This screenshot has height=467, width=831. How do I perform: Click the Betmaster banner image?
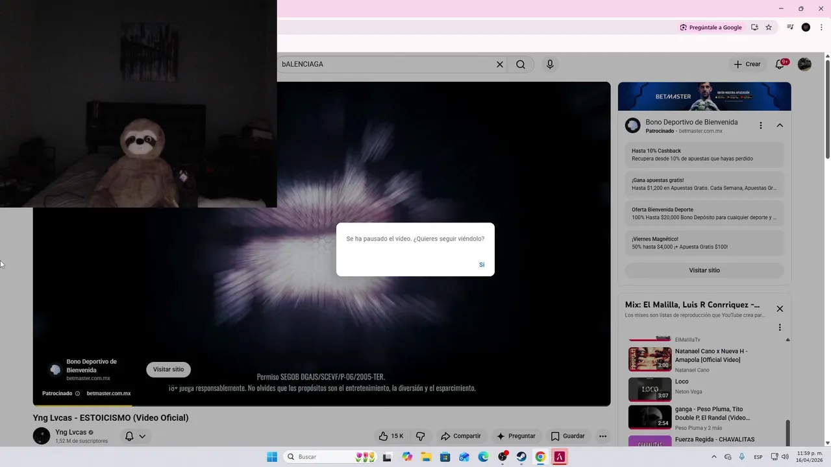(x=704, y=97)
